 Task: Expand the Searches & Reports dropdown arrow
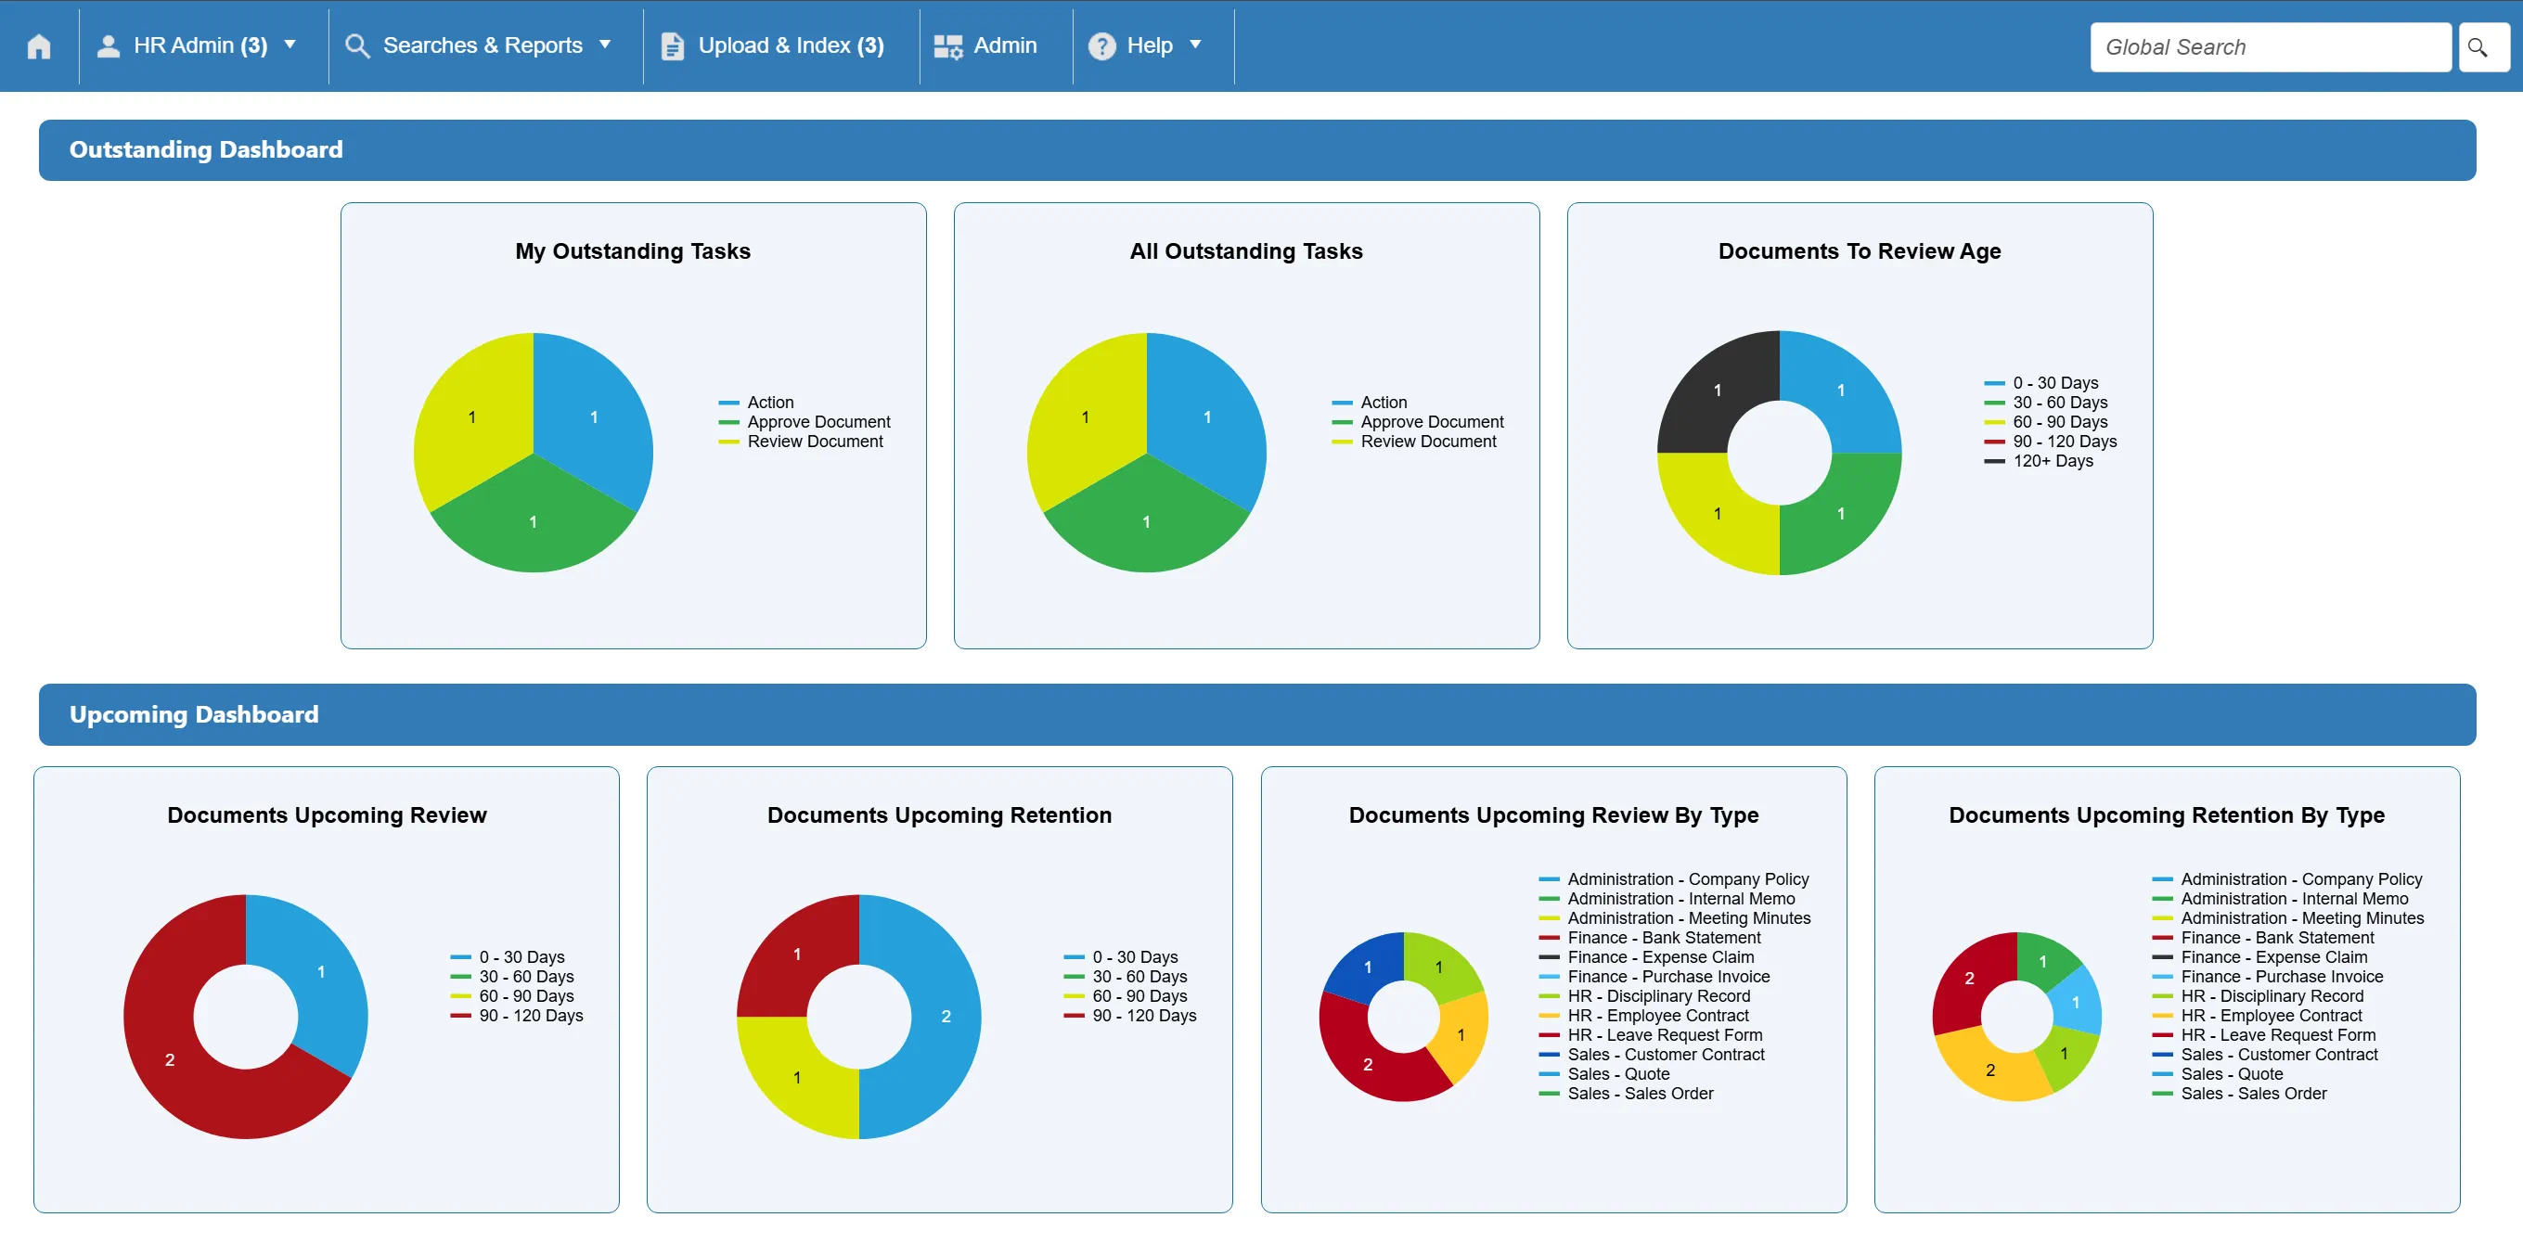click(605, 45)
